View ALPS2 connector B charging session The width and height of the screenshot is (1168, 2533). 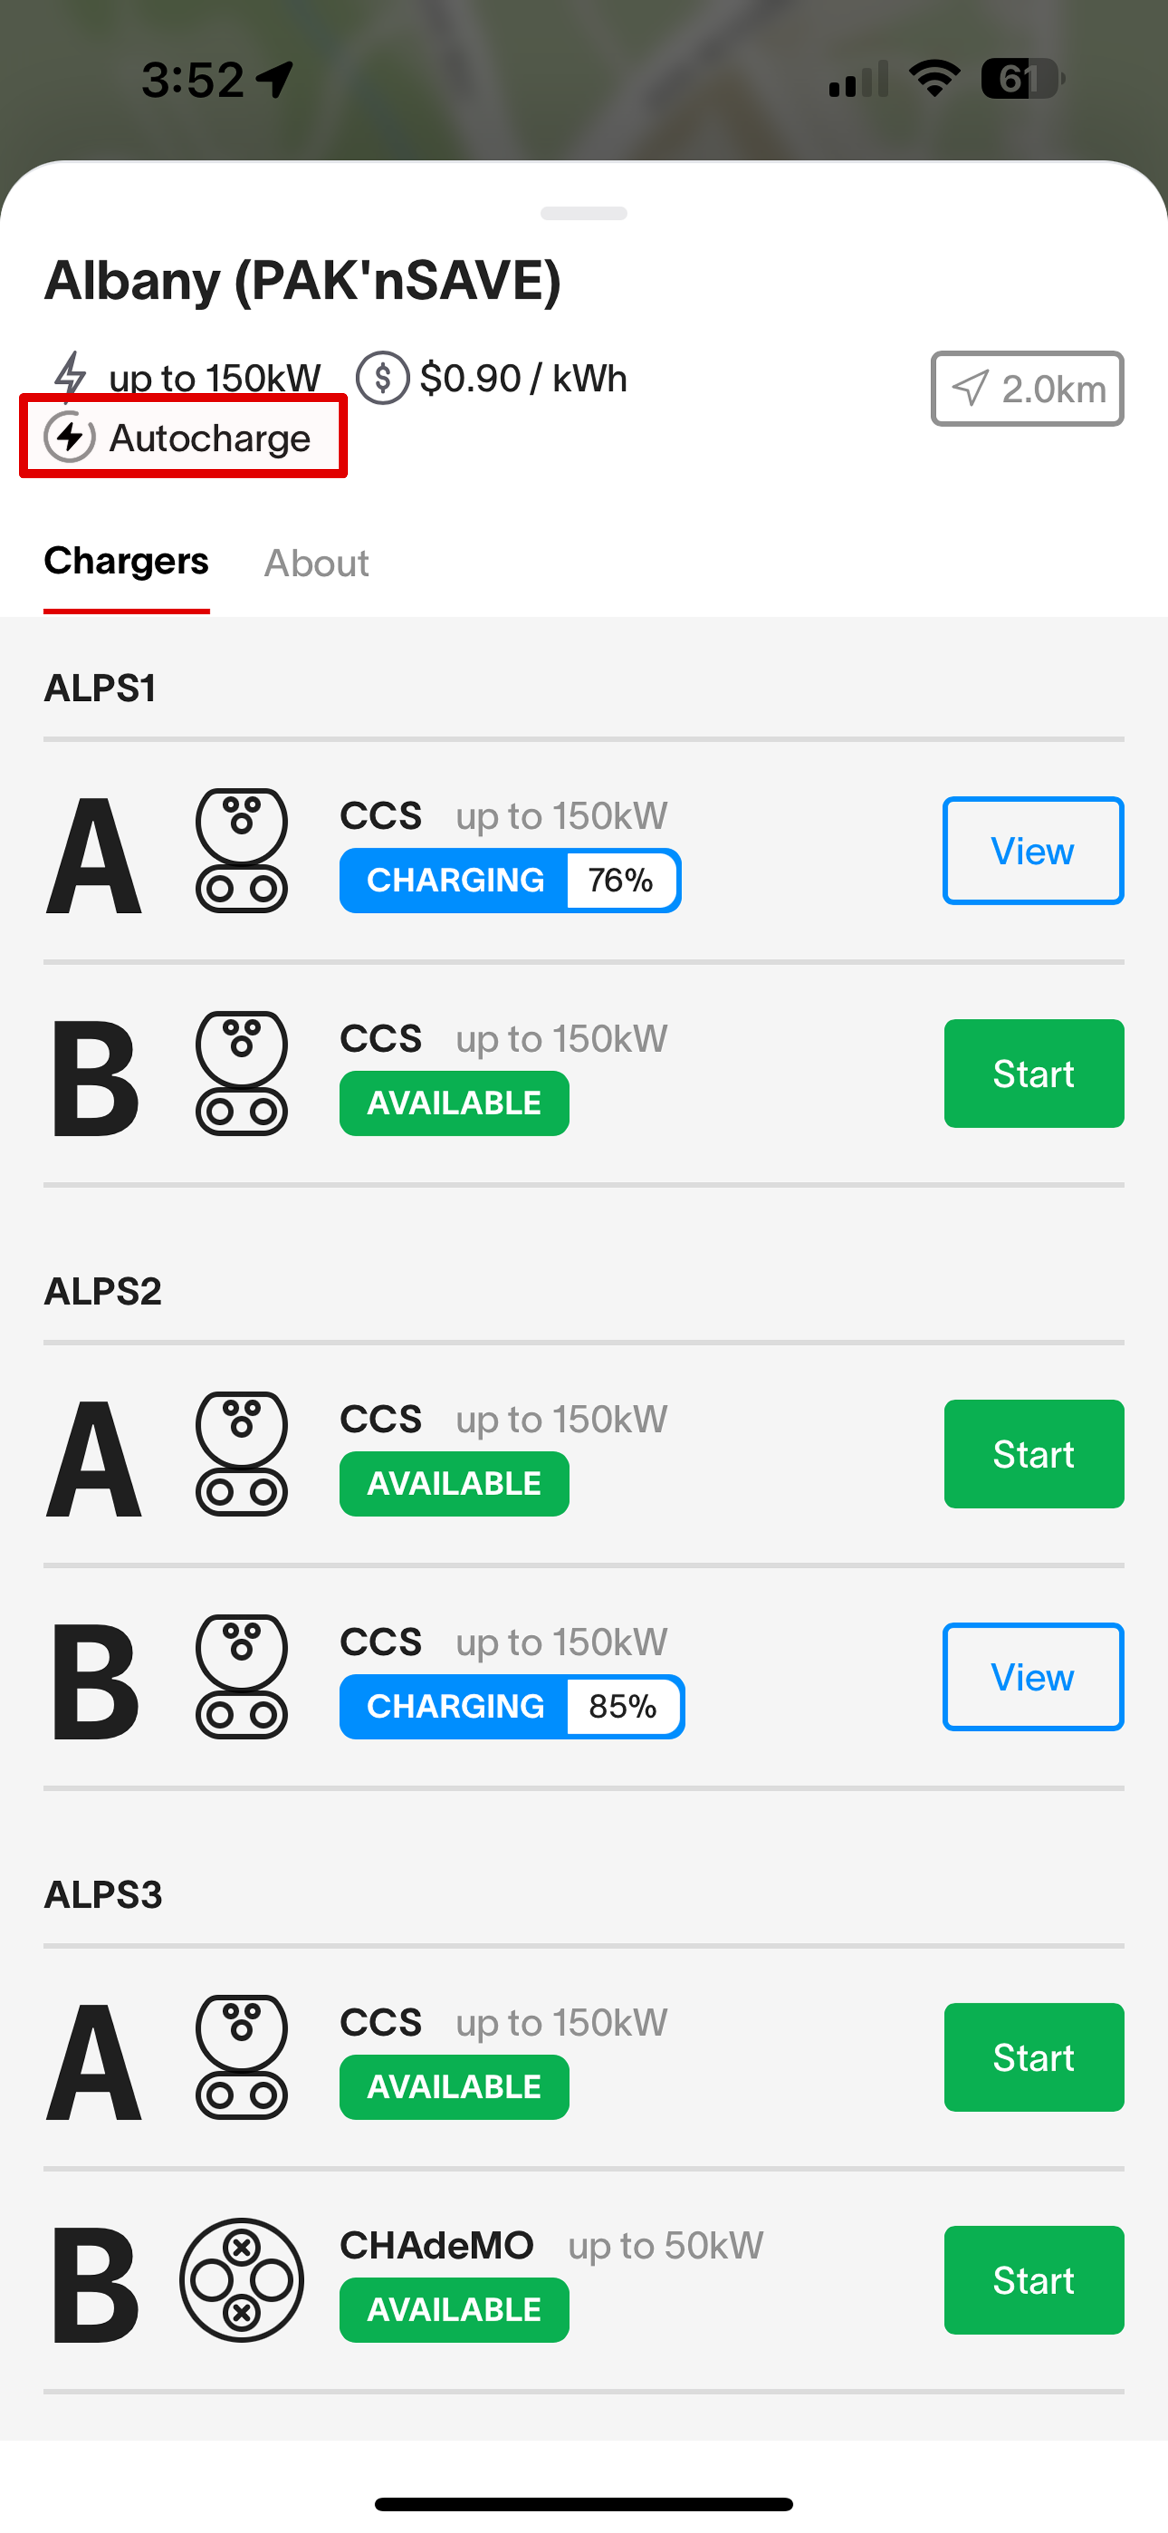(x=1032, y=1676)
